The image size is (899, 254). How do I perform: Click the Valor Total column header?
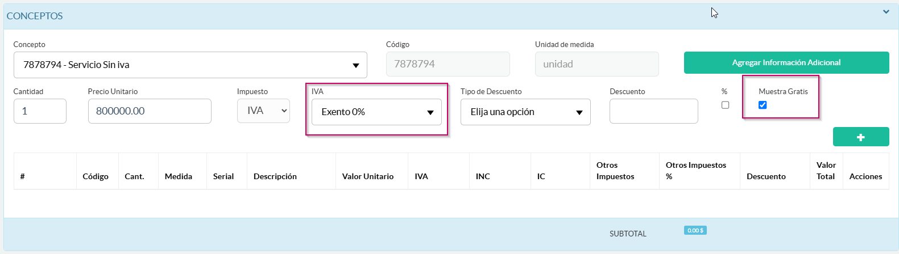826,171
